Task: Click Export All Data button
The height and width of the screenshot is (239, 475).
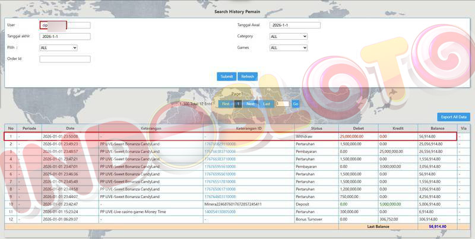Action: [x=454, y=117]
